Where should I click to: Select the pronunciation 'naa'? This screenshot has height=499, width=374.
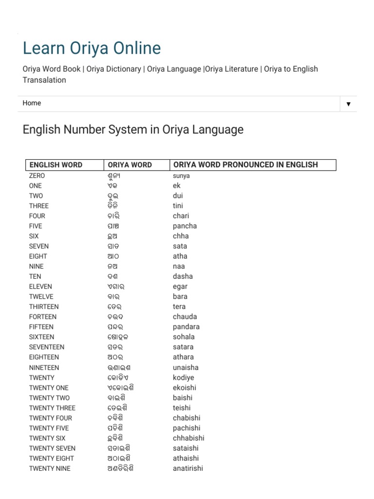pyautogui.click(x=179, y=267)
